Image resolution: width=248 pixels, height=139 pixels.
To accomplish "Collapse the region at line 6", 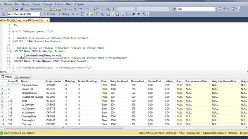I will [x=13, y=32].
